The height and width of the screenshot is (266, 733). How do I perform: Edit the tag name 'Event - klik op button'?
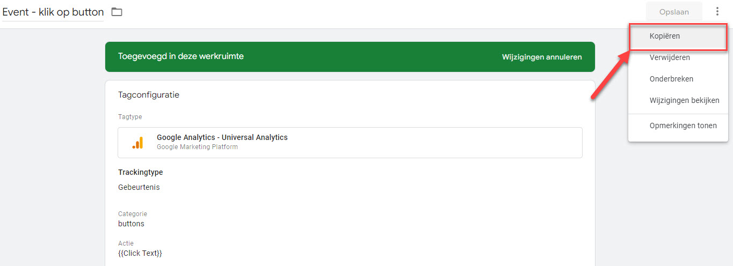coord(53,12)
